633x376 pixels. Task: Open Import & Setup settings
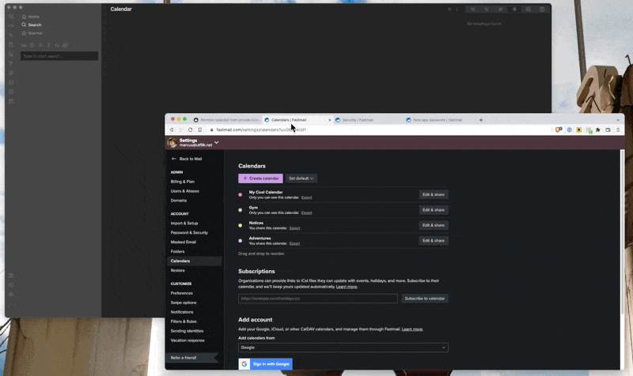click(184, 223)
